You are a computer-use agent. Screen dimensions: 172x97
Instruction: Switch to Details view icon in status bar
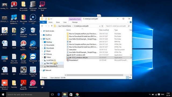(127, 78)
